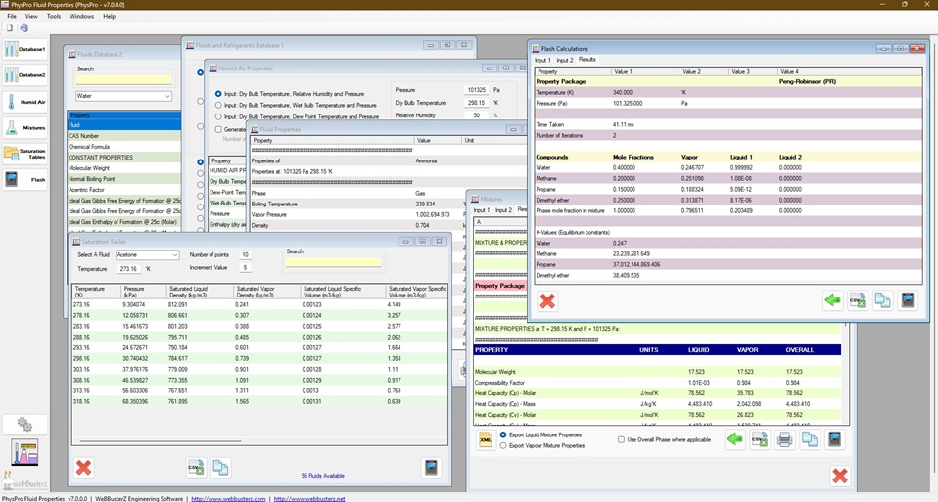Enable Use Overall Phase where applicable
938x502 pixels.
pyautogui.click(x=621, y=439)
